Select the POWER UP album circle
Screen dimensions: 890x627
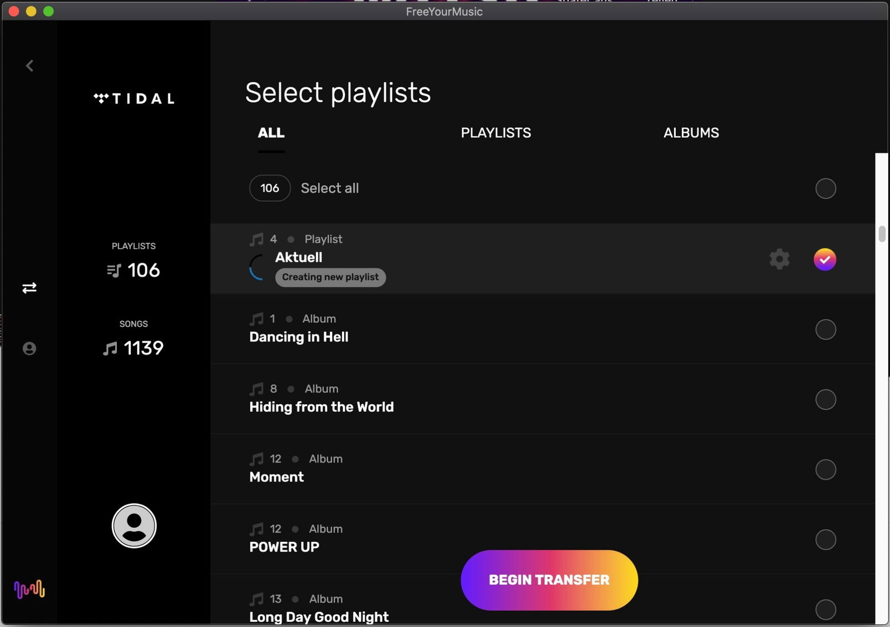pyautogui.click(x=825, y=540)
